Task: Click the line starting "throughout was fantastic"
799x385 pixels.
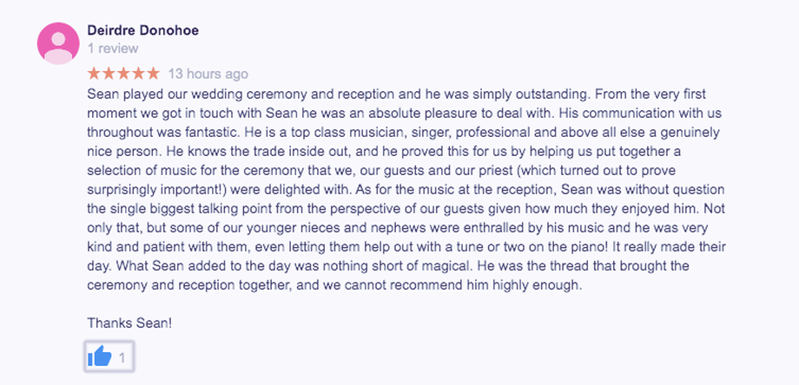Action: (404, 133)
